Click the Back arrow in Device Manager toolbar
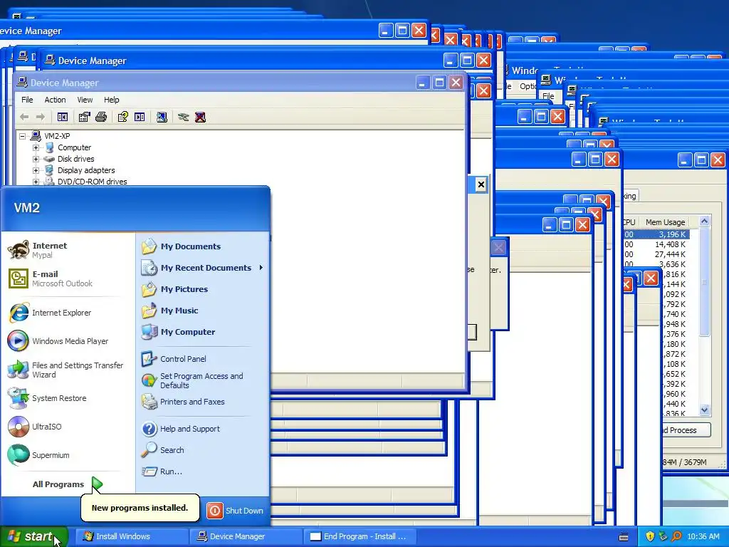Screen dimensions: 729x547 [24, 118]
